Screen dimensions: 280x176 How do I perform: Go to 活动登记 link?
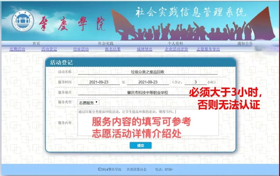point(49,49)
